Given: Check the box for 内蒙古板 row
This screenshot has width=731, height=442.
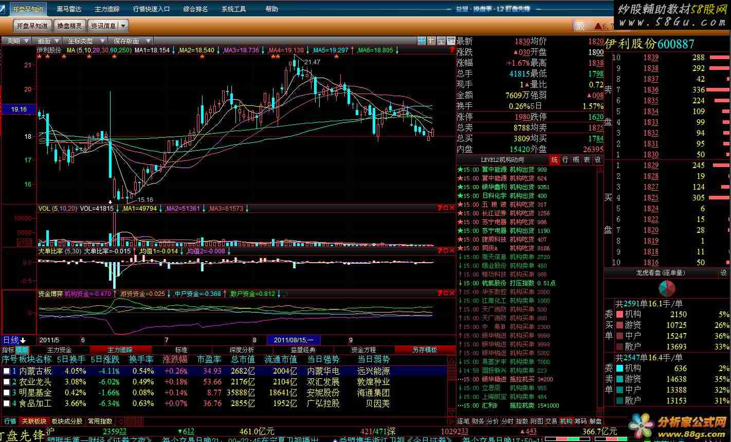Looking at the screenshot, I should 6,371.
